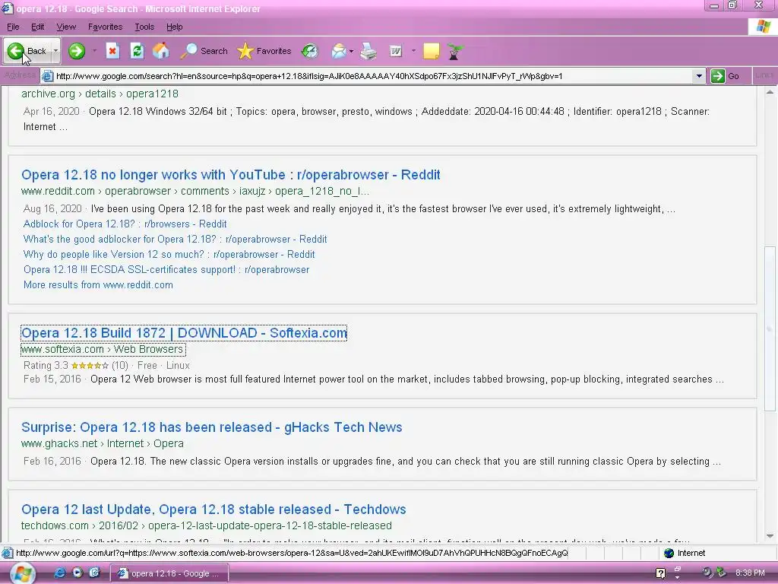778x584 pixels.
Task: Open 'ECSDA SSL-certificates support' link
Action: [166, 270]
